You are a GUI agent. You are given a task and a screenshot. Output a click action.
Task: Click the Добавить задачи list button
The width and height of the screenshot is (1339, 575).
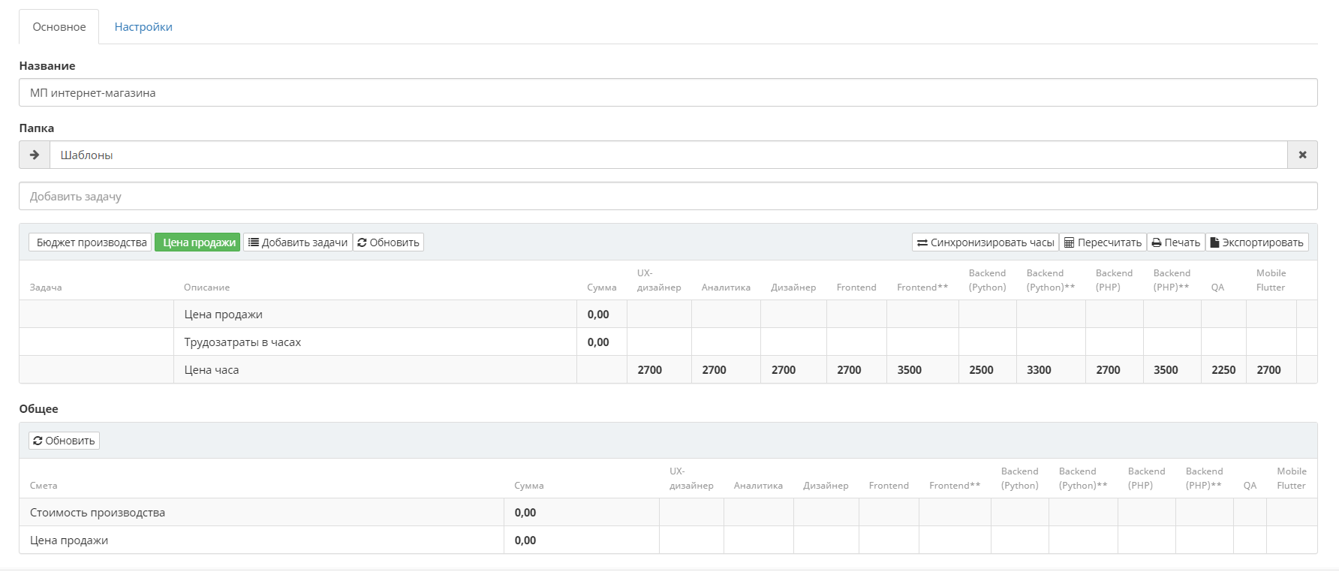298,242
